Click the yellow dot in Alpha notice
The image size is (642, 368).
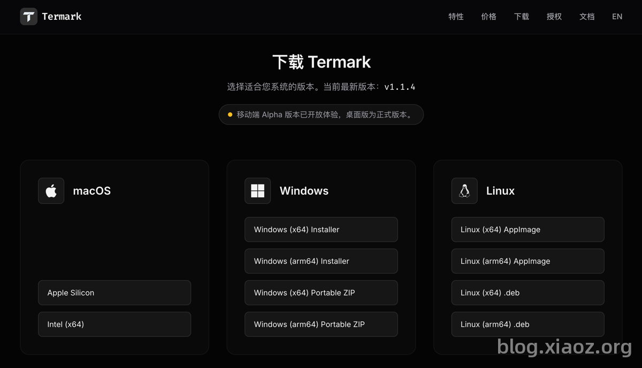(230, 114)
